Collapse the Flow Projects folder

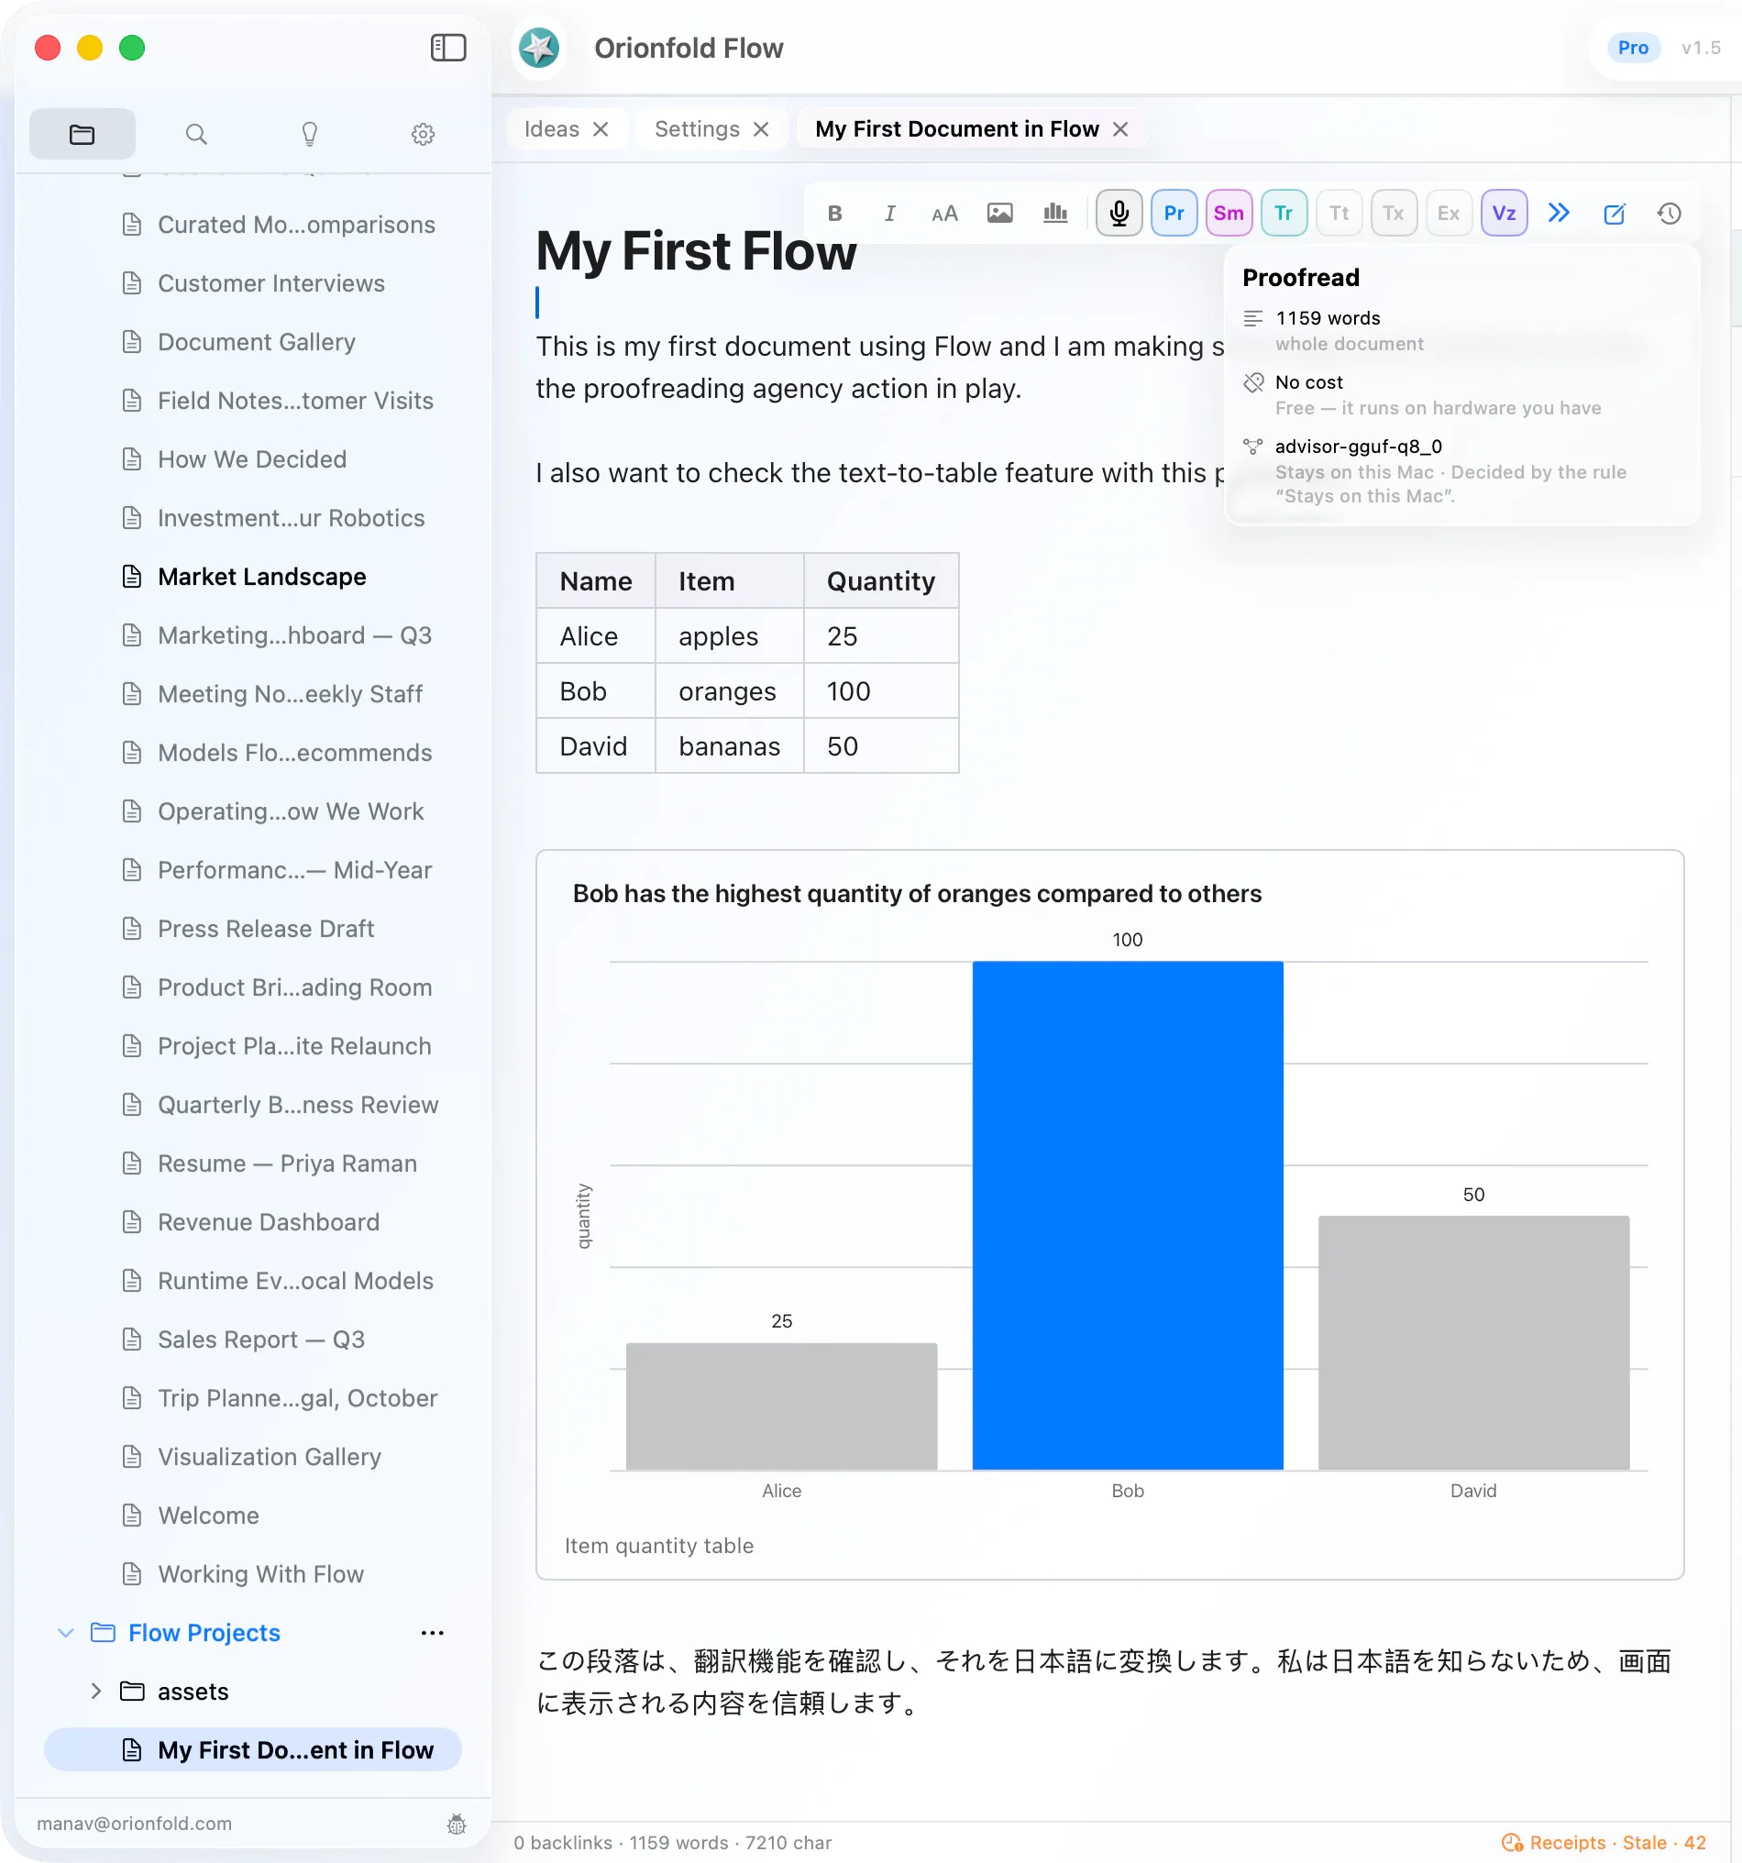coord(66,1634)
